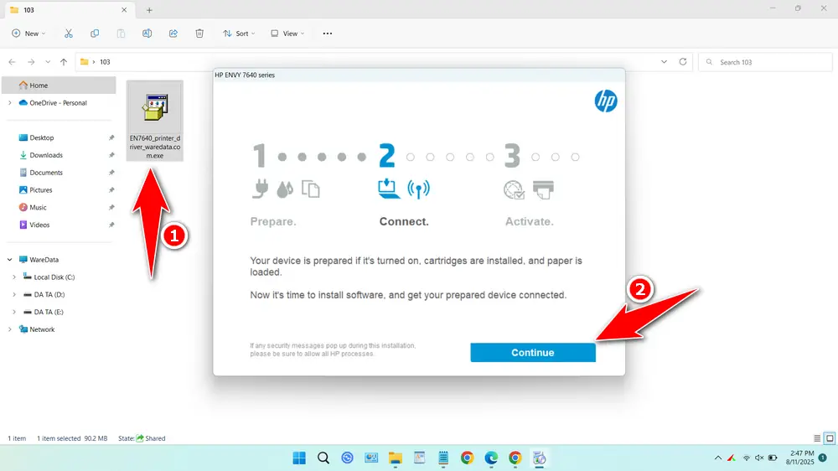This screenshot has width=838, height=471.
Task: Select Home in the navigation pane
Action: [x=59, y=85]
